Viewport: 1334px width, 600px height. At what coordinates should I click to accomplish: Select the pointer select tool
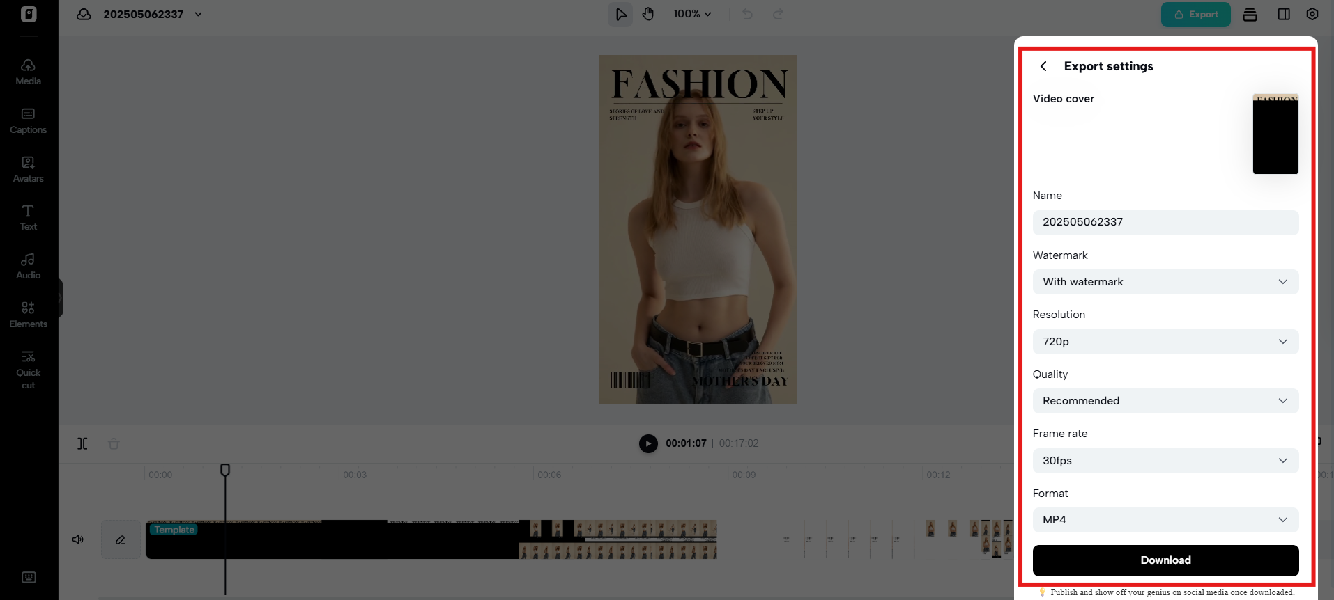620,14
